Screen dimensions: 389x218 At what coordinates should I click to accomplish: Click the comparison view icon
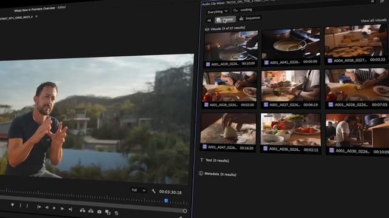click(108, 212)
